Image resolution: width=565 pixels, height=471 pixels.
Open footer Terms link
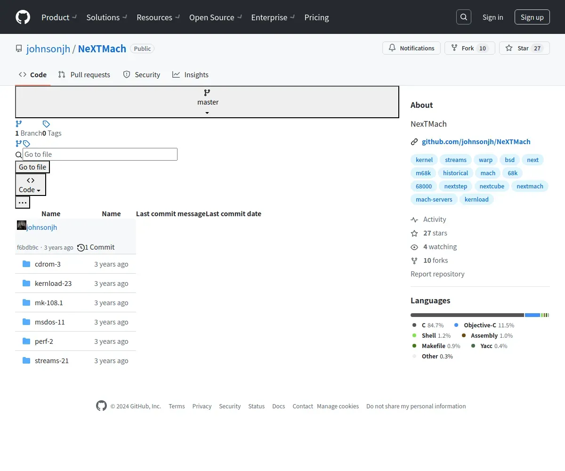click(x=177, y=406)
